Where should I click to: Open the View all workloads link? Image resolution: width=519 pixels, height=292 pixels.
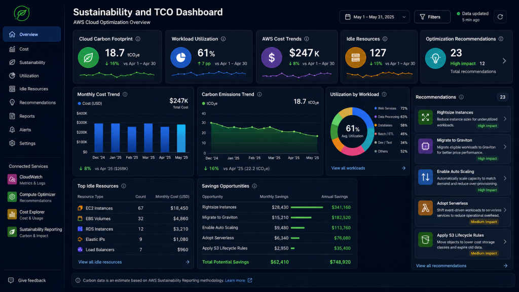[348, 168]
